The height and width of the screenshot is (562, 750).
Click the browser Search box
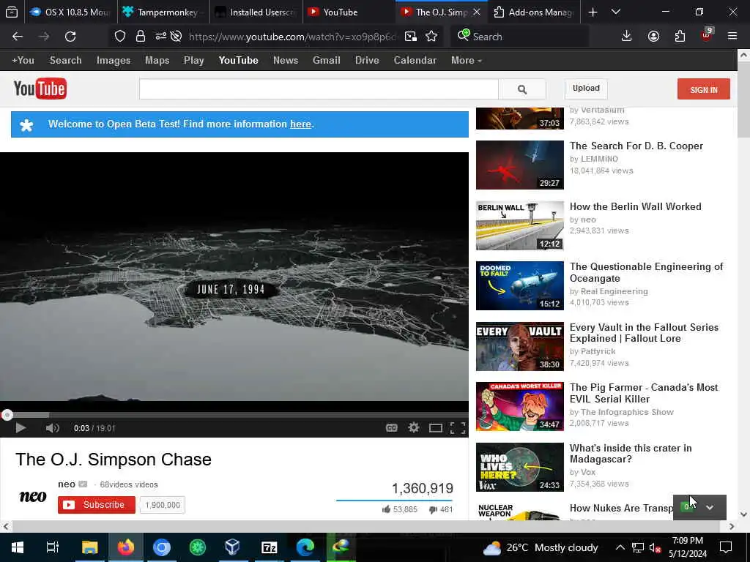pyautogui.click(x=519, y=37)
